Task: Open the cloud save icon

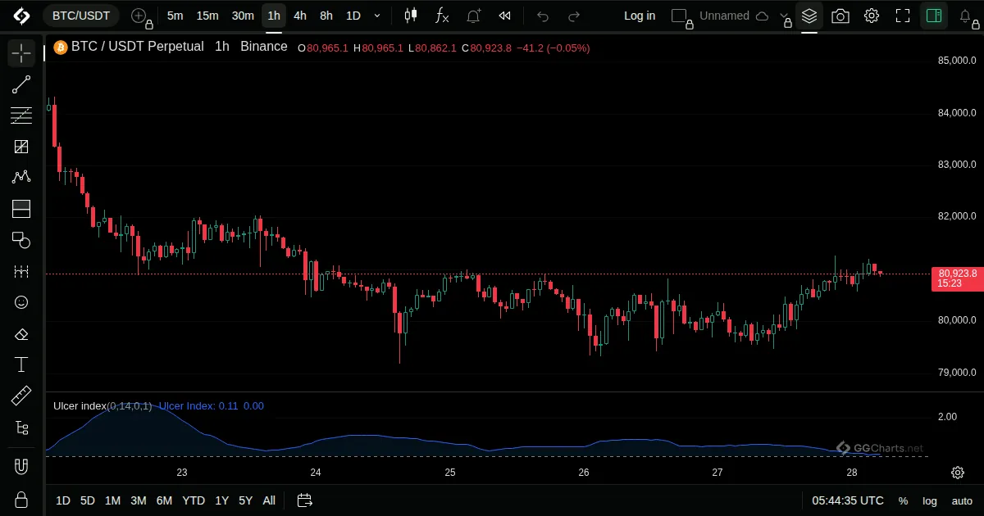Action: click(762, 16)
